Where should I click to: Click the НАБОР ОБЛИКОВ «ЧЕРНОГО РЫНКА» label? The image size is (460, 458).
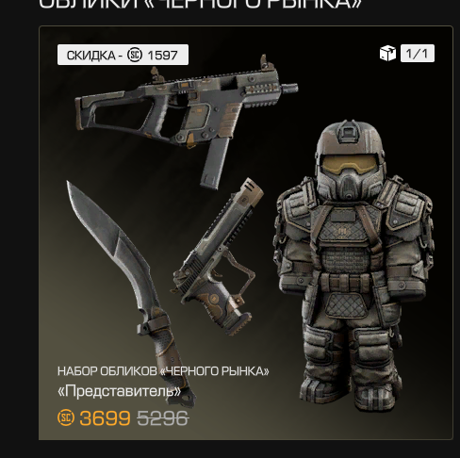(x=163, y=371)
